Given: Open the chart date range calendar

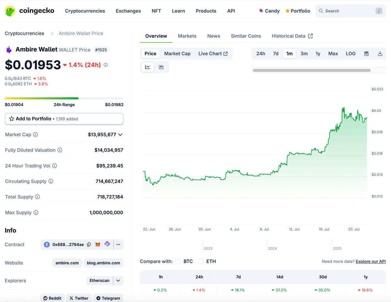Looking at the screenshot, I should 366,54.
